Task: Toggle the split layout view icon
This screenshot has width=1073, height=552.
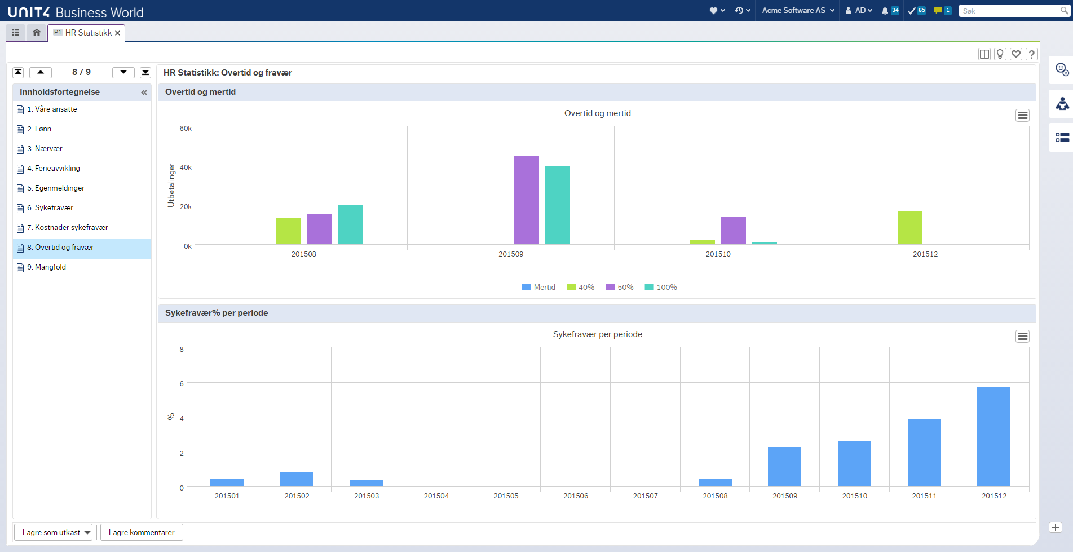Action: point(984,54)
